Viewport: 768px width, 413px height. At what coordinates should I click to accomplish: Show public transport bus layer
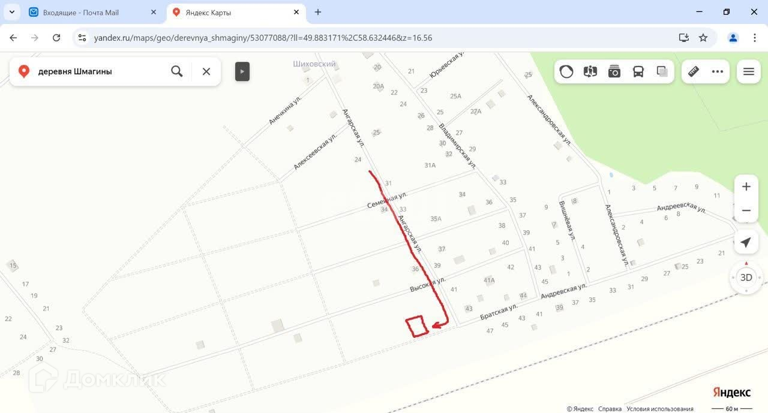(638, 71)
